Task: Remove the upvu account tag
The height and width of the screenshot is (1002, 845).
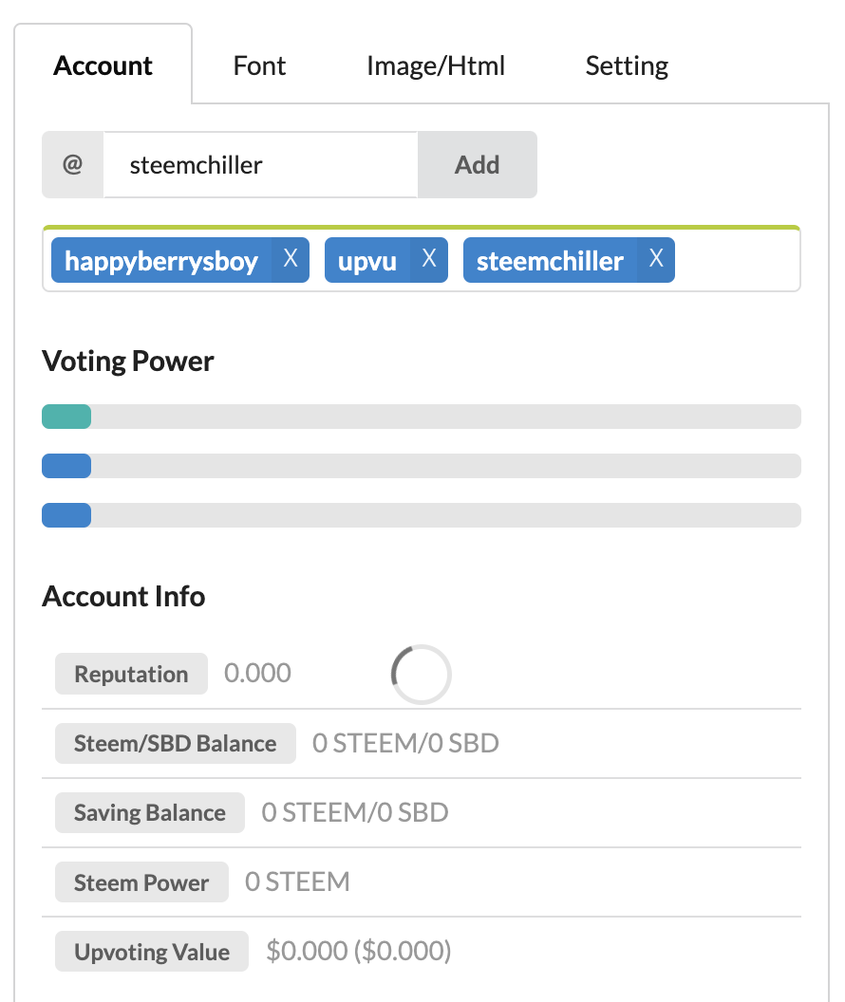Action: tap(429, 260)
